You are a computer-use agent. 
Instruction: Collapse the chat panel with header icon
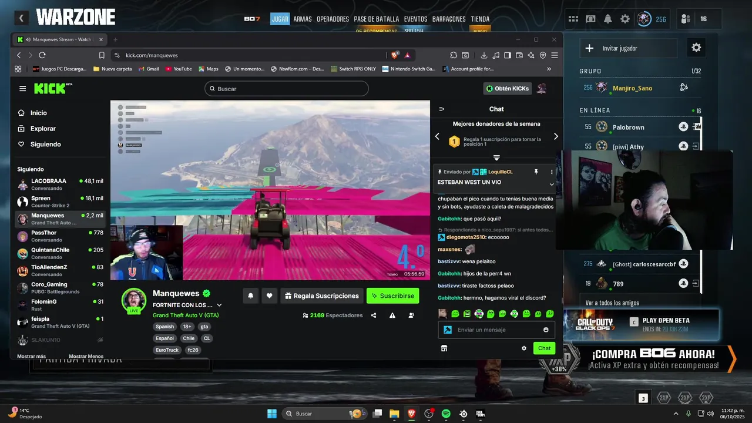pos(442,109)
